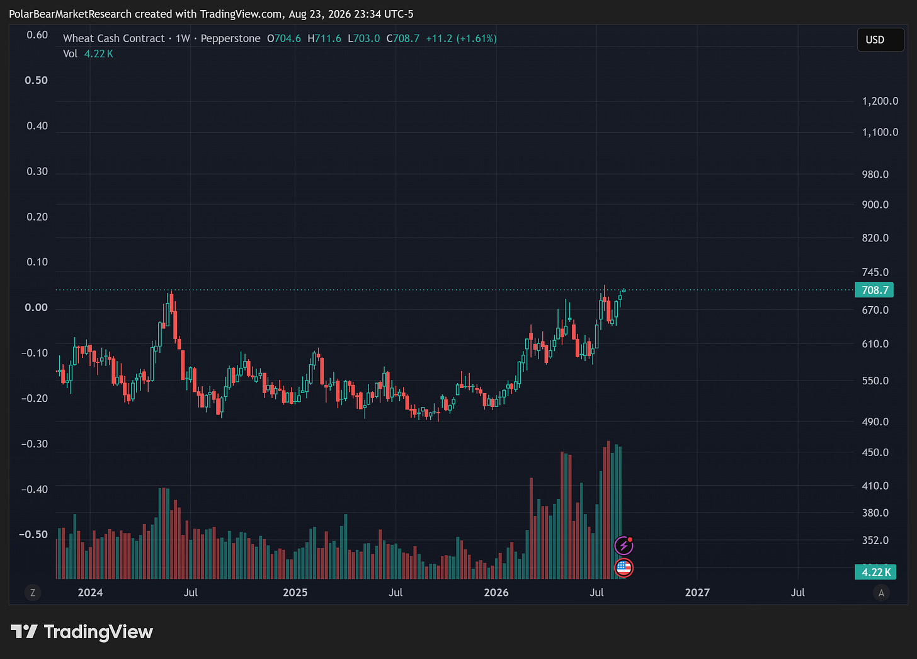Click the 450.0 price axis label
The image size is (917, 659).
point(875,452)
